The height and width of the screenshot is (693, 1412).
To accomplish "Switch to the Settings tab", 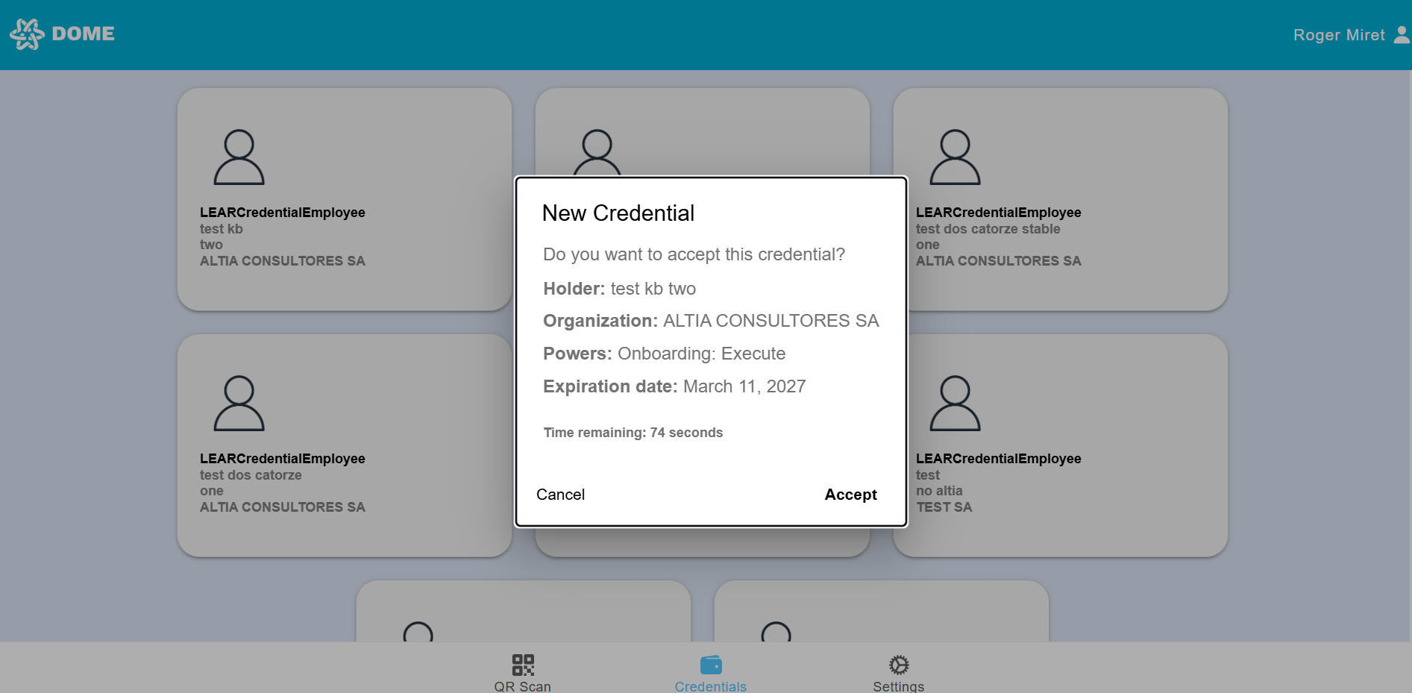I will 898,686.
